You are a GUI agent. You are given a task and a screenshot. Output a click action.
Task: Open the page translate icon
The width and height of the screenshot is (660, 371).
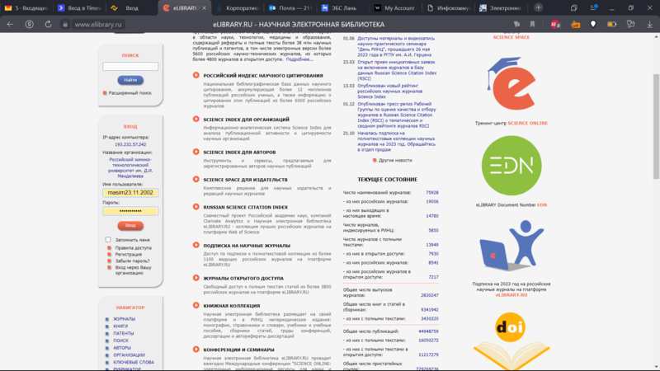pos(517,25)
